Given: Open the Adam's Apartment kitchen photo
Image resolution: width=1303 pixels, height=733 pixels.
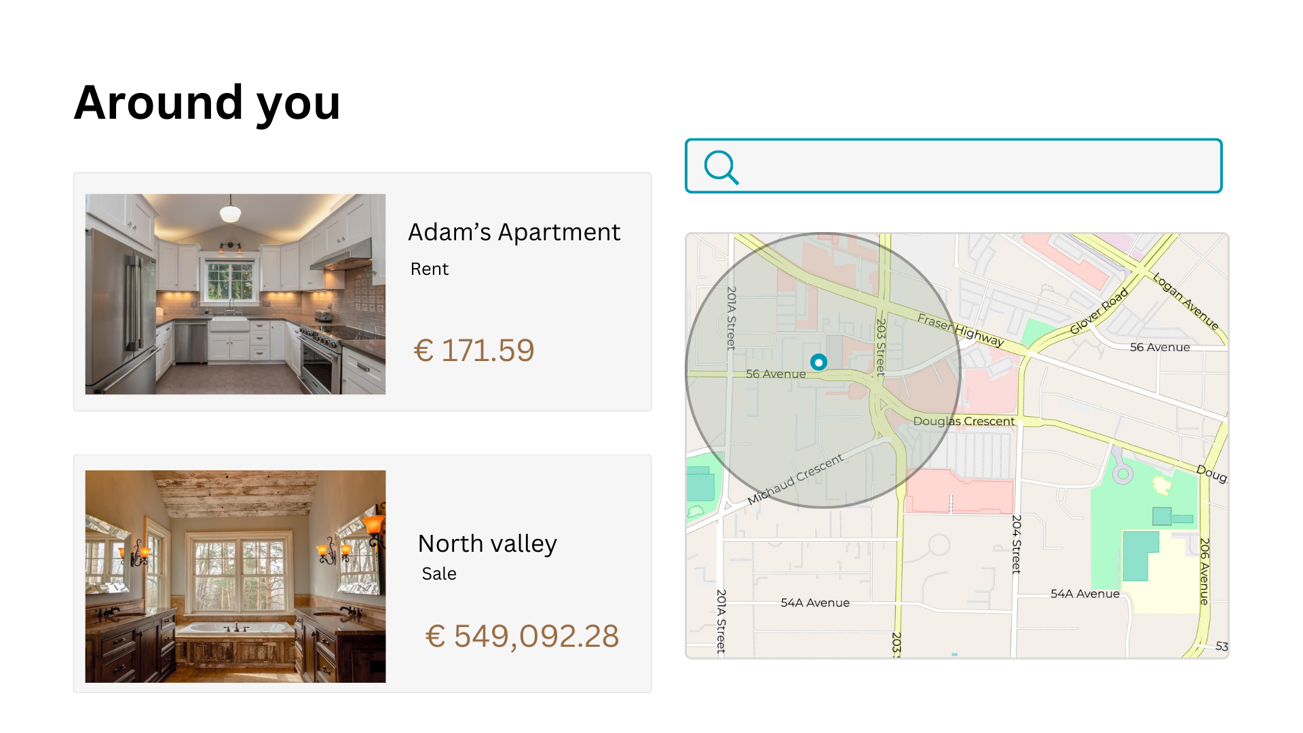Looking at the screenshot, I should (235, 294).
